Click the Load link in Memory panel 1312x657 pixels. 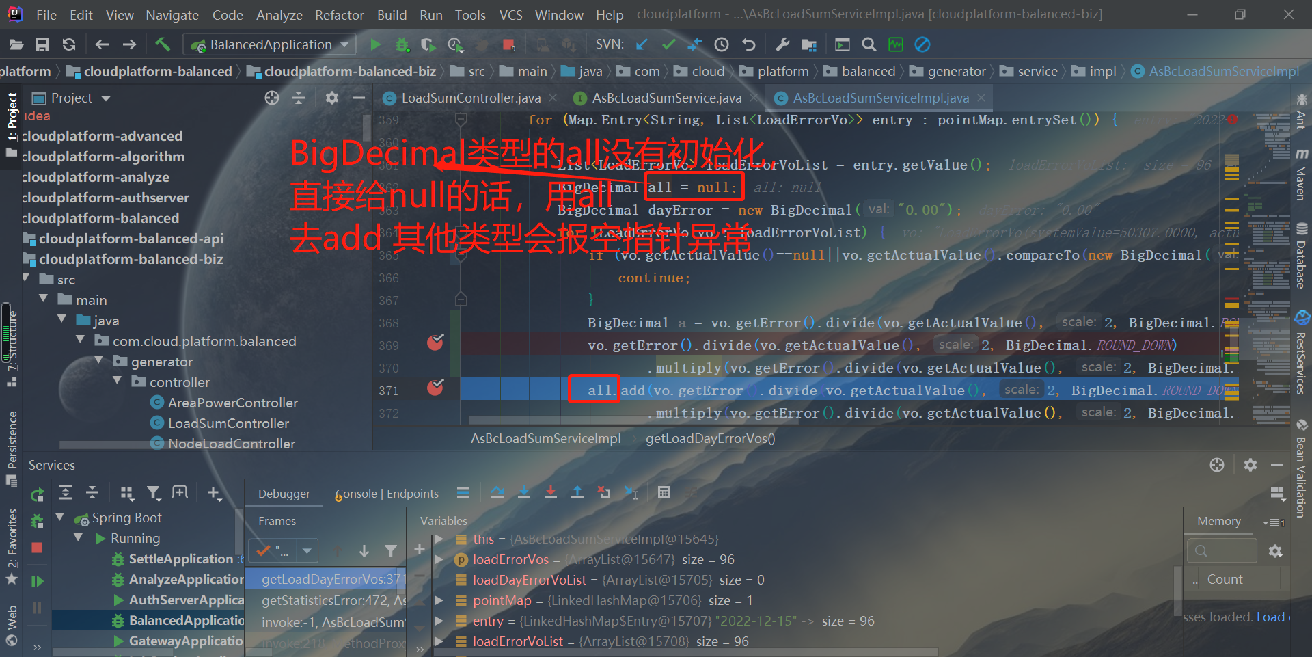coord(1270,617)
